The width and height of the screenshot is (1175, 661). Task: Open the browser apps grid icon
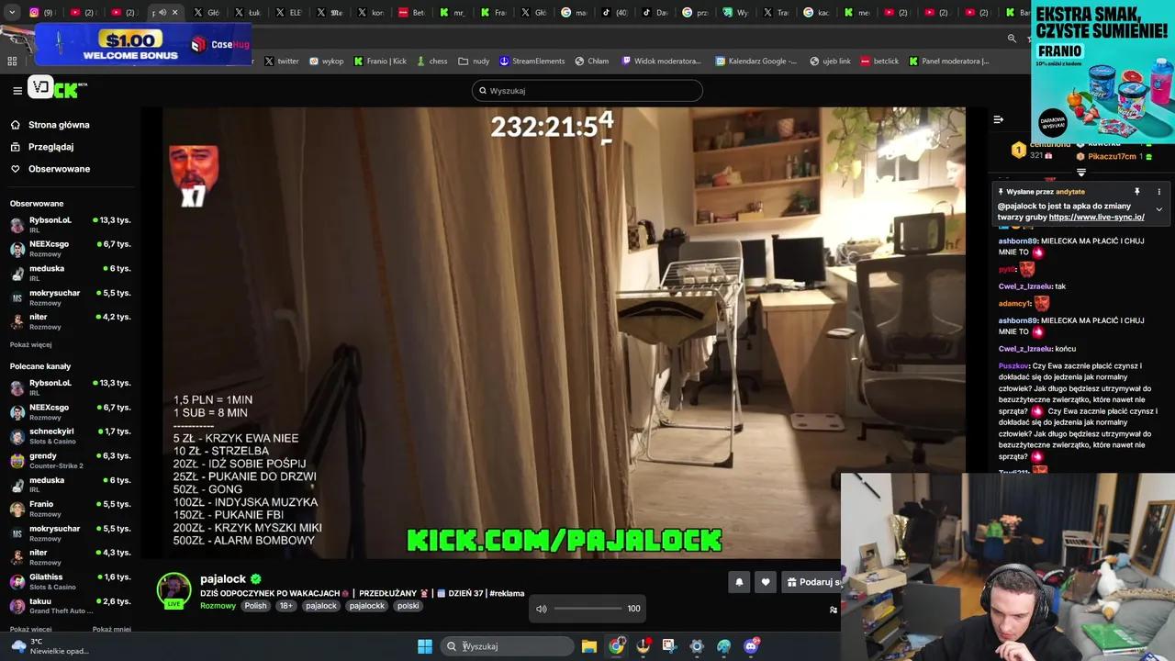[12, 62]
